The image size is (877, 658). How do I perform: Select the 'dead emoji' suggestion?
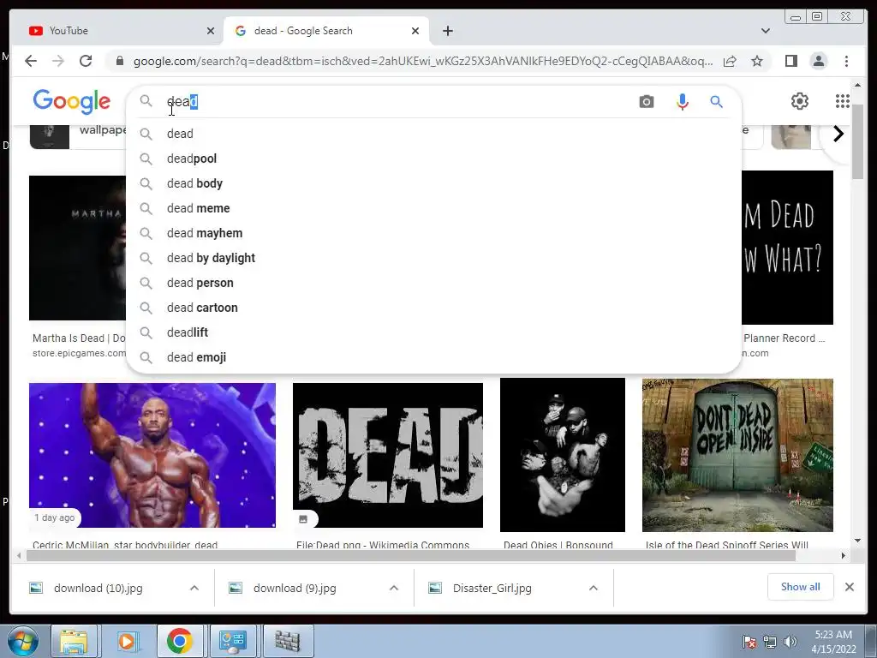click(433, 357)
